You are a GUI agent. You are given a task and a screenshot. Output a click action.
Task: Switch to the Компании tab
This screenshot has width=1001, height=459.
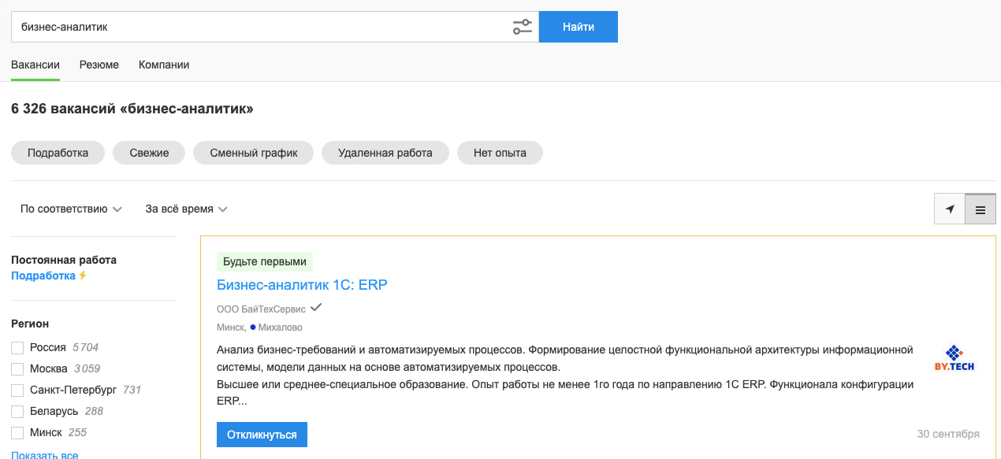pos(163,65)
